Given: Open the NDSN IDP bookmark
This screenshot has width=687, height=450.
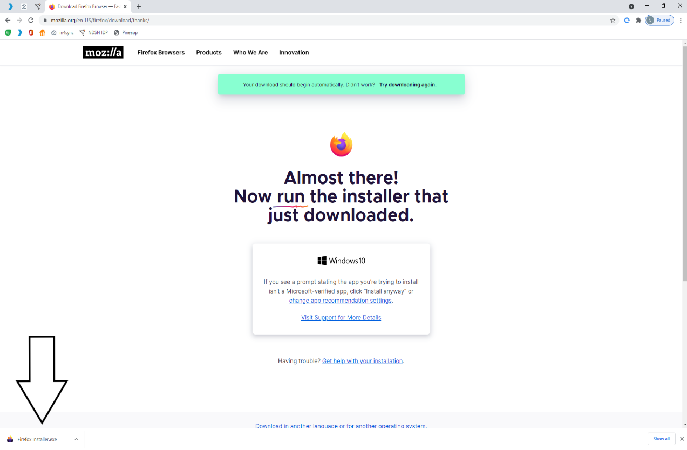Looking at the screenshot, I should (x=93, y=32).
